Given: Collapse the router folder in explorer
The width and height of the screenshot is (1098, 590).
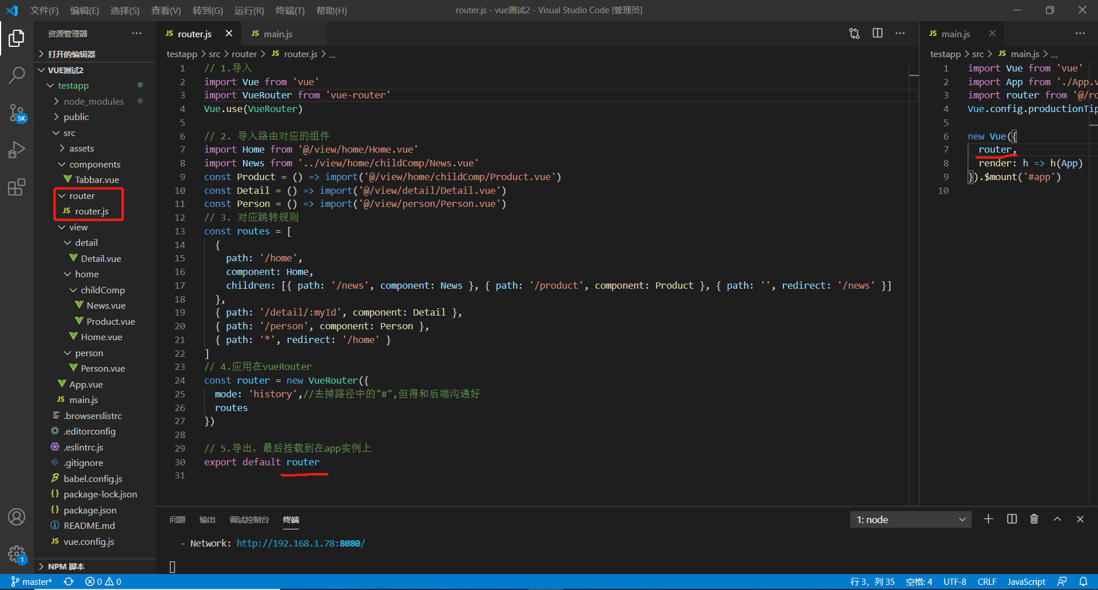Looking at the screenshot, I should [x=81, y=196].
